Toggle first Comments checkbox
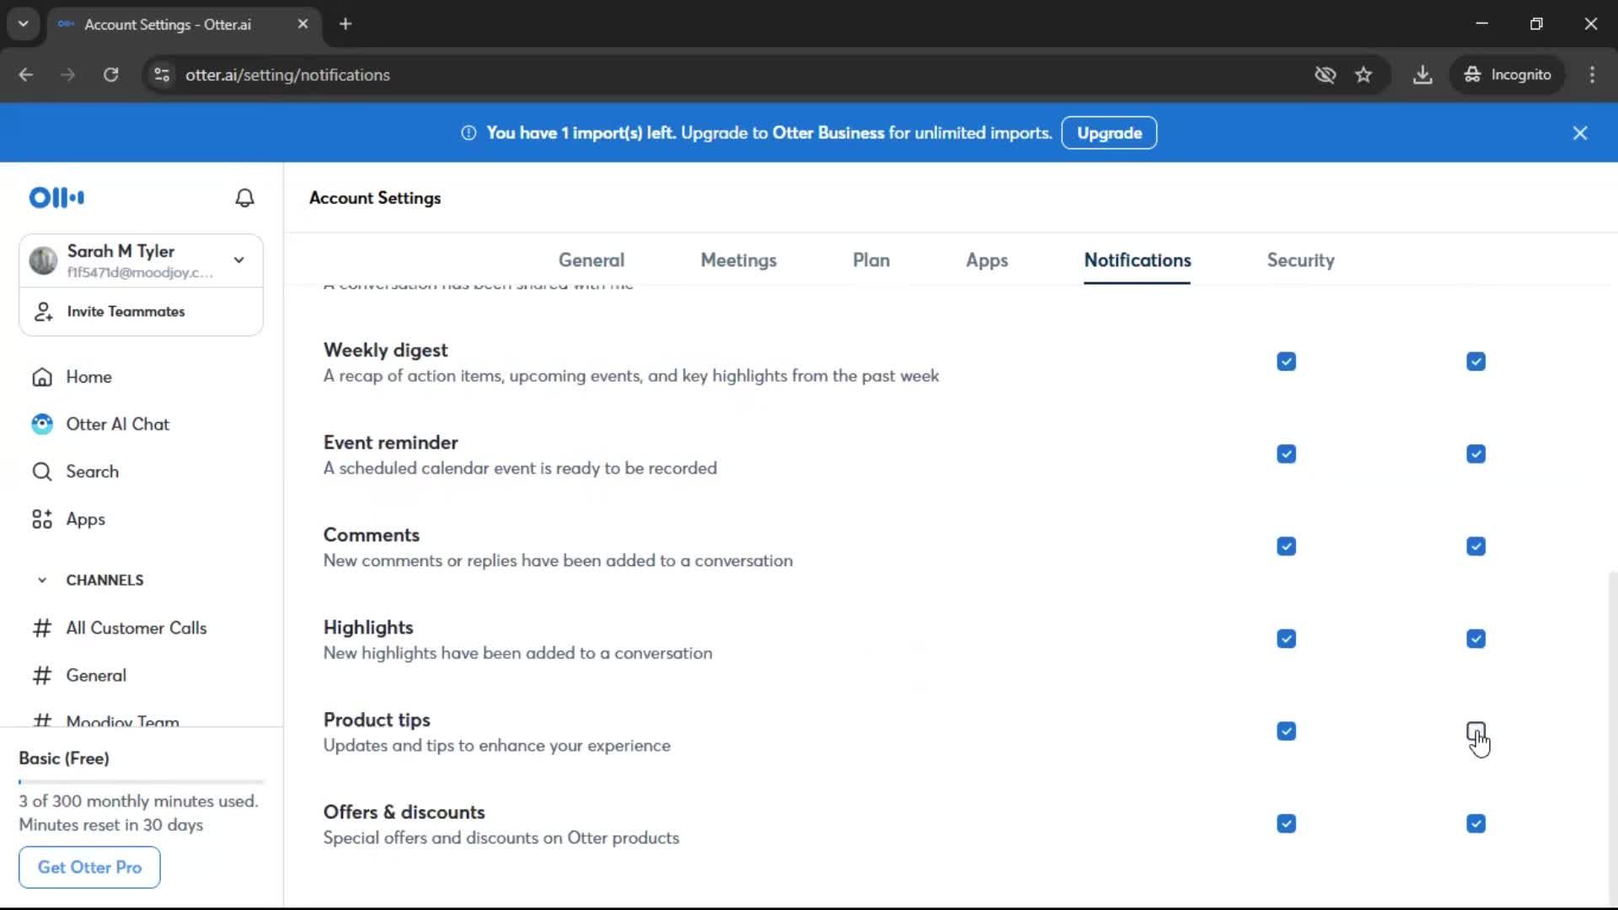 (x=1286, y=547)
